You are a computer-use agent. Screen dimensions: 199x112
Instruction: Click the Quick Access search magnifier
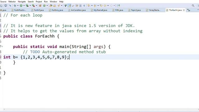[193, 6]
